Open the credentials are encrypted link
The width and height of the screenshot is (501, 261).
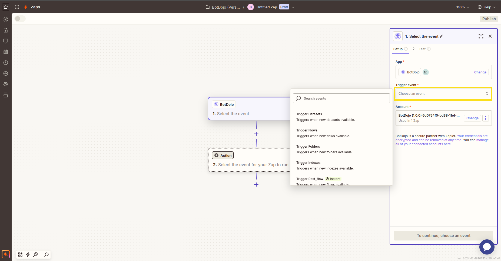(x=442, y=138)
